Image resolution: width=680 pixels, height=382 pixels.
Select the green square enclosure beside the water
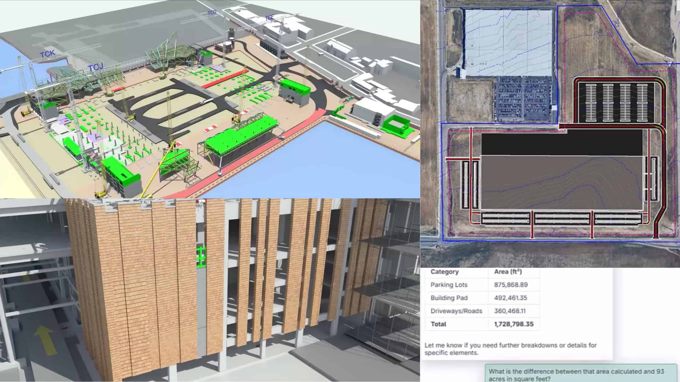point(397,126)
